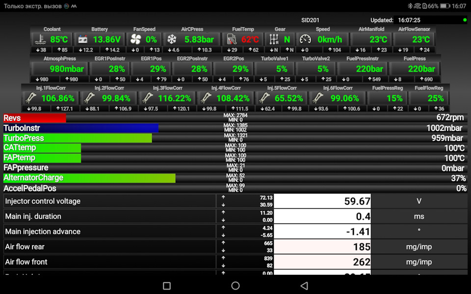Viewport: 471px width, 294px height.
Task: Tap the fan speed icon
Action: [136, 39]
